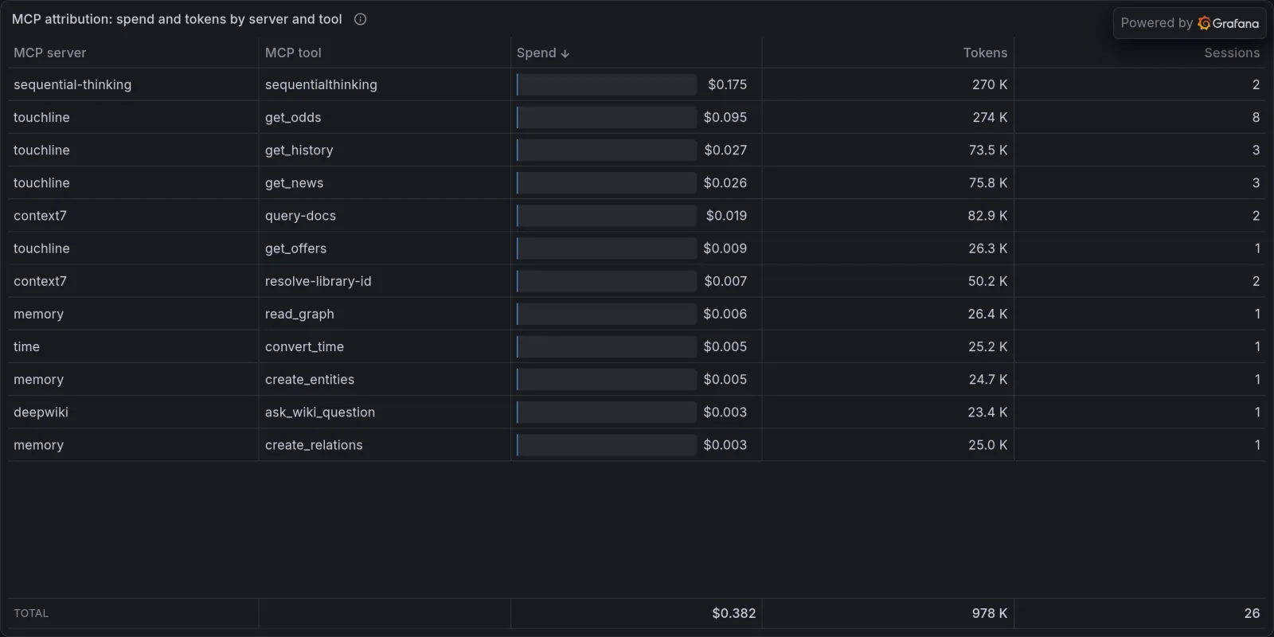1274x637 pixels.
Task: Click the Powered by Grafana badge
Action: click(x=1190, y=23)
